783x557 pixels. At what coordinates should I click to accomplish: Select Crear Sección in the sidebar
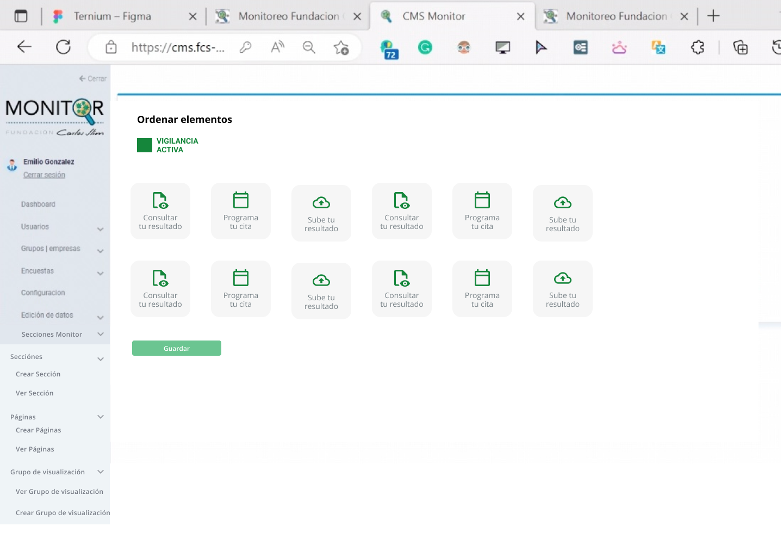[38, 374]
